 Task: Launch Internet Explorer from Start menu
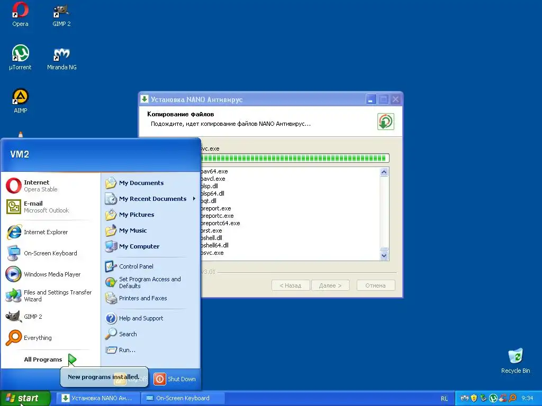click(x=50, y=232)
